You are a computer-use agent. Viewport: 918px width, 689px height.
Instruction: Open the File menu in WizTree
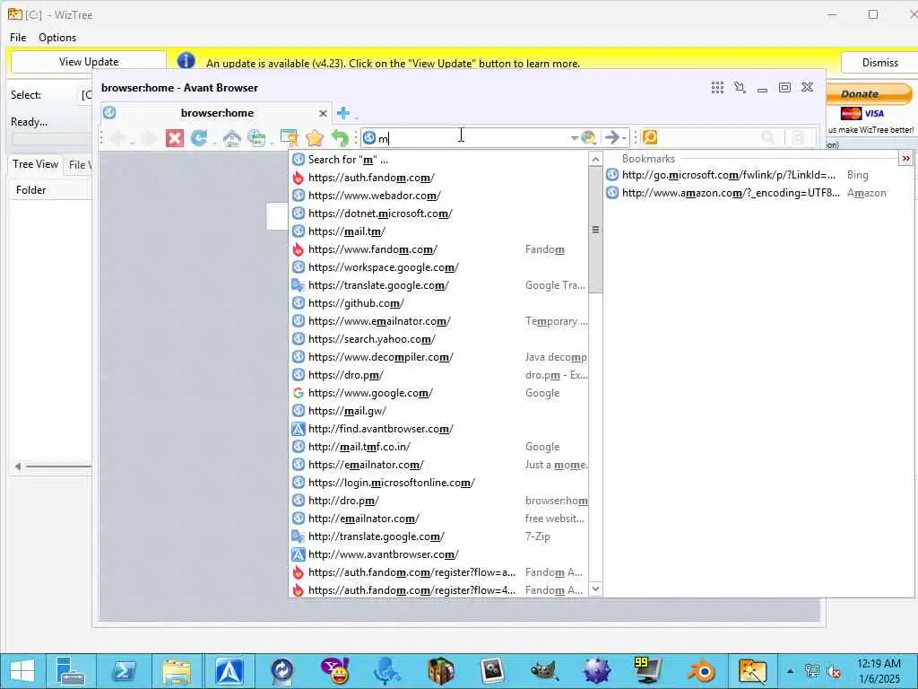[x=18, y=38]
